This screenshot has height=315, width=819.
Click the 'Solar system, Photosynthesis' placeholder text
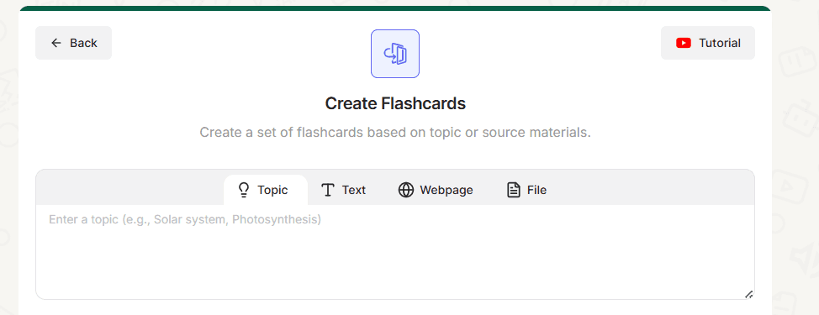pos(238,219)
